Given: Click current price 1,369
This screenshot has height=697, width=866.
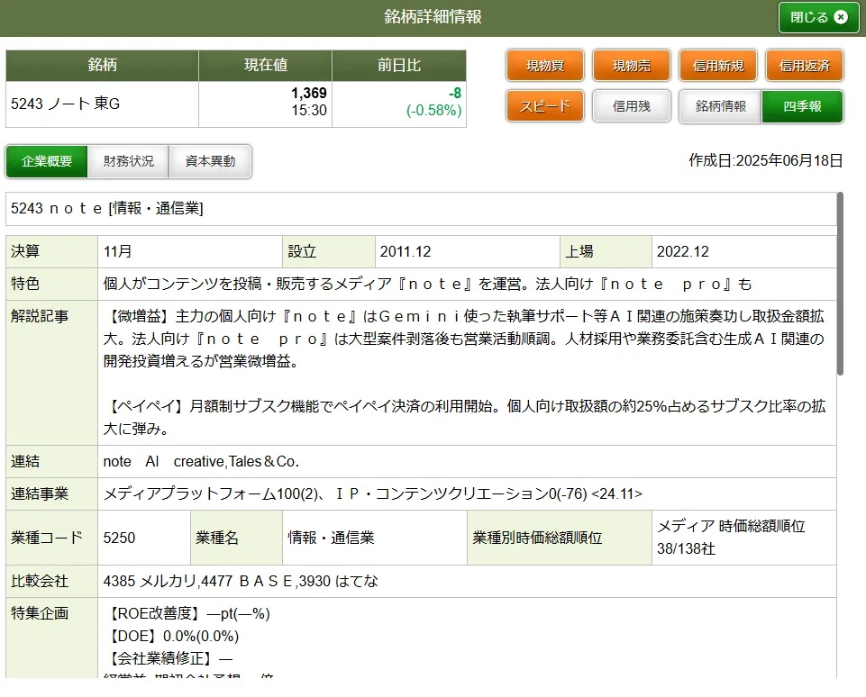Looking at the screenshot, I should [x=309, y=93].
